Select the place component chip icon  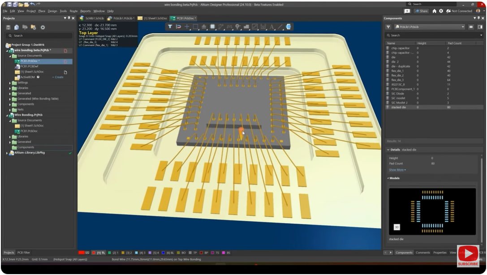pyautogui.click(x=212, y=27)
